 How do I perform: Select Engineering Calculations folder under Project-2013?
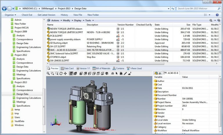[28, 98]
